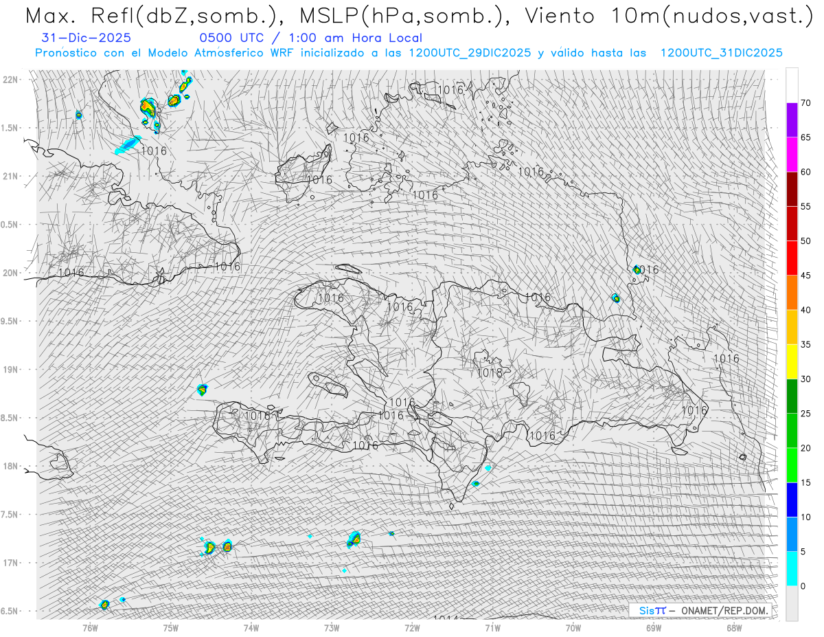Click the purple 65-70 dBZ colorbar segment
This screenshot has width=824, height=637.
[x=792, y=120]
